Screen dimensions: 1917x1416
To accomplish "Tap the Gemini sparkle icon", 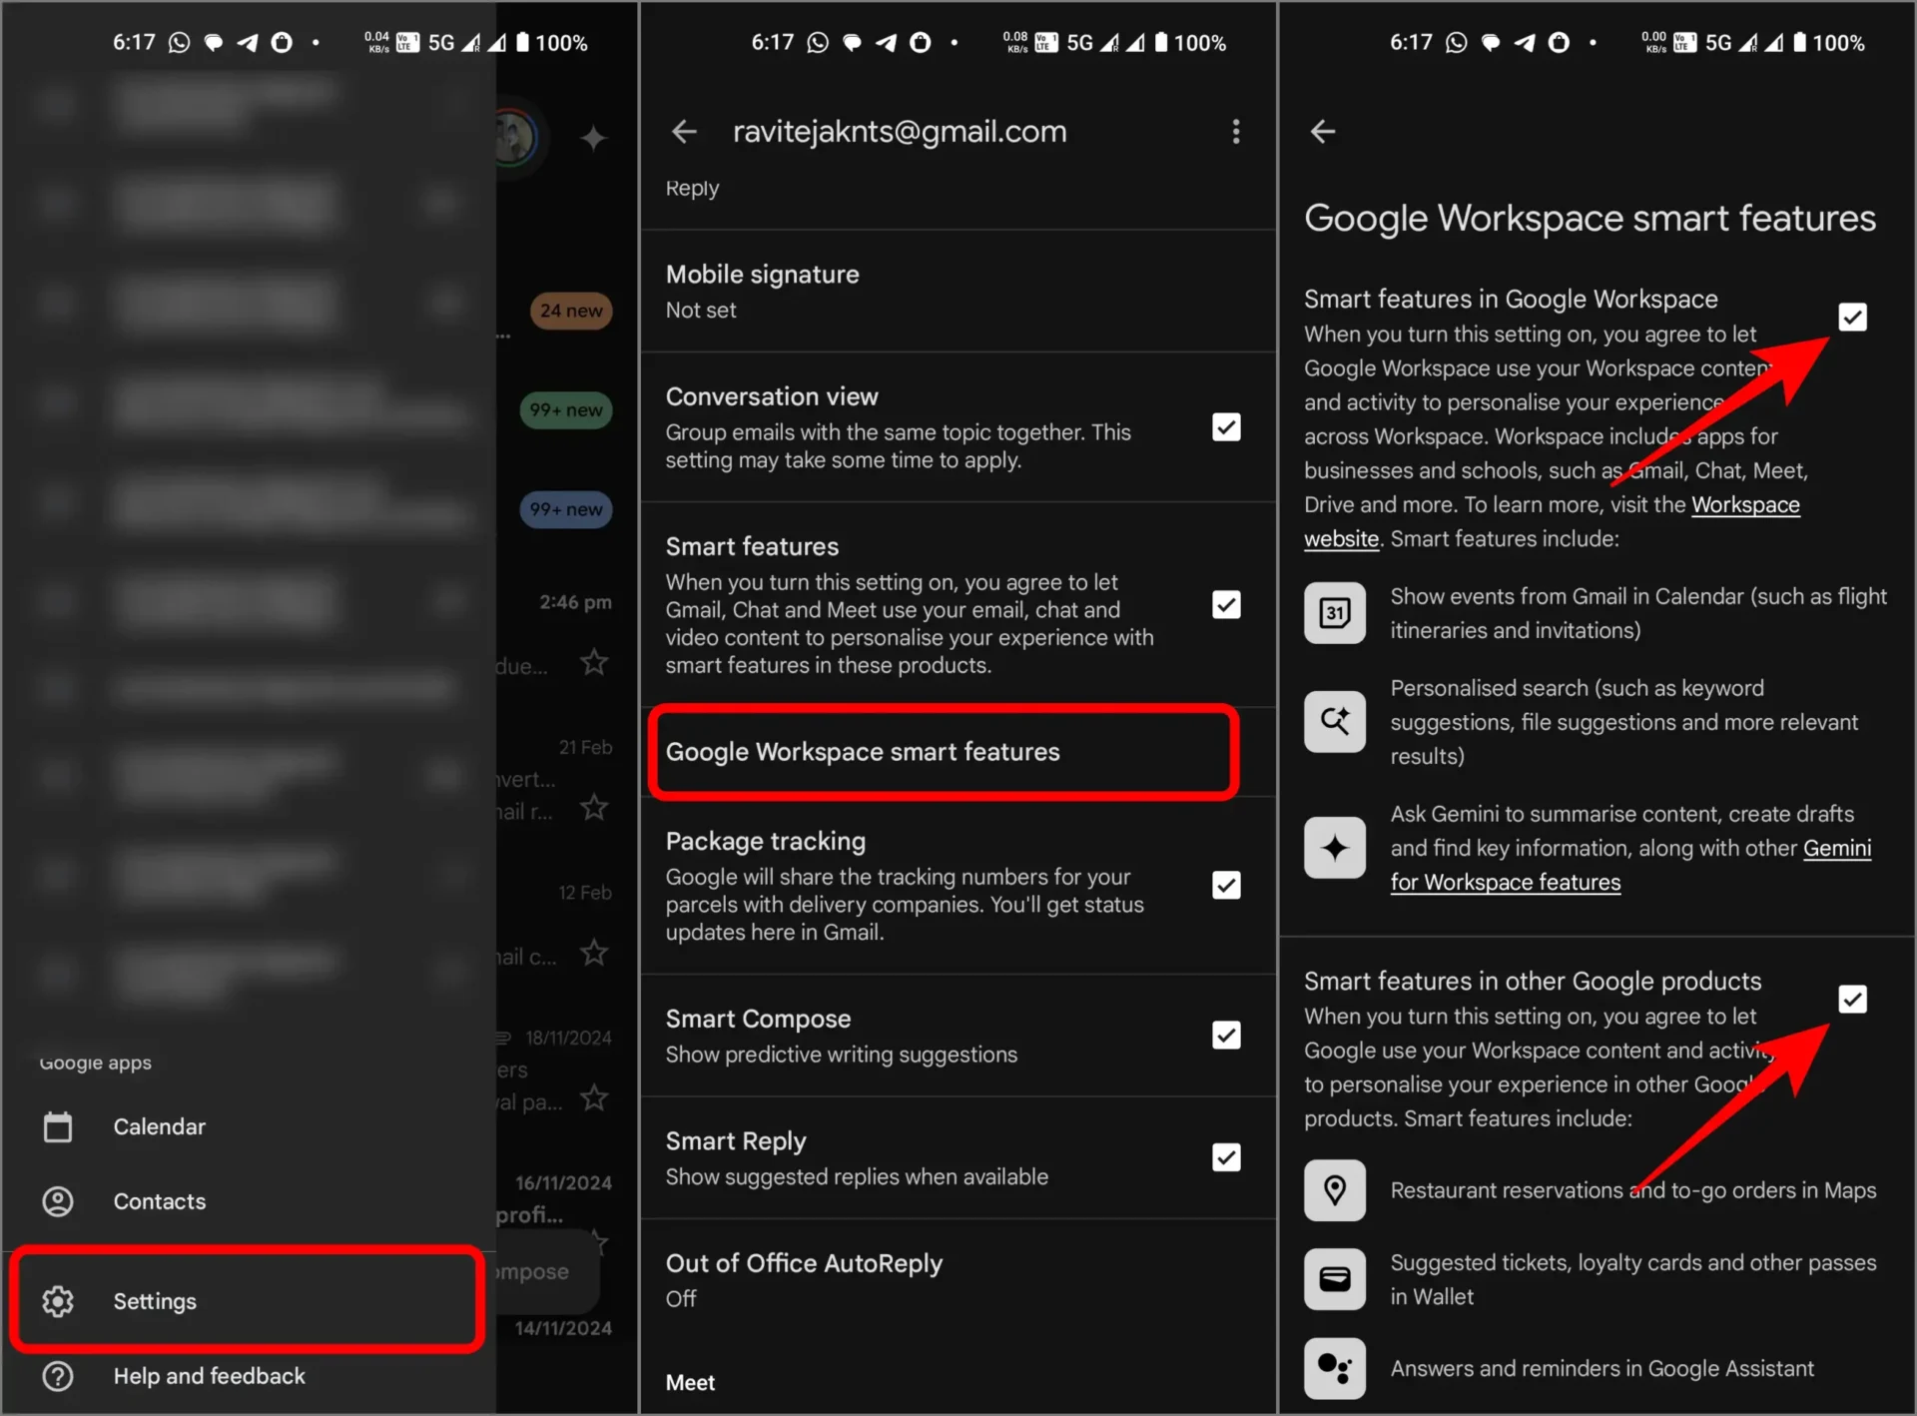I will point(1334,847).
